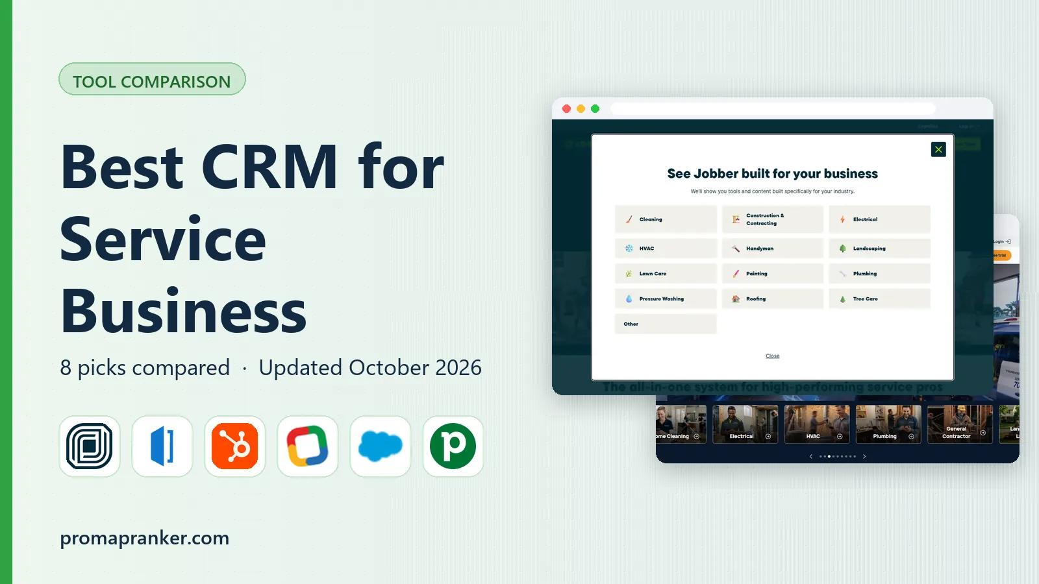Click the Salesforce cloud logo tile
Viewport: 1039px width, 584px height.
pyautogui.click(x=381, y=446)
